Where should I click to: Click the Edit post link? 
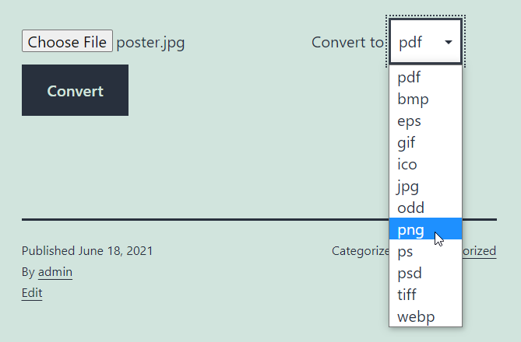pos(32,293)
